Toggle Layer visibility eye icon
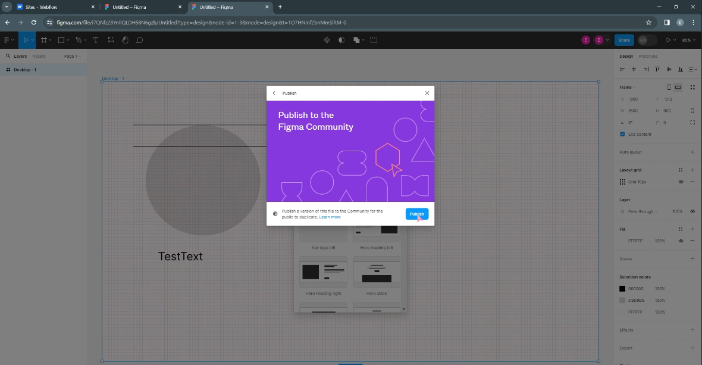Viewport: 702px width, 365px height. (692, 211)
